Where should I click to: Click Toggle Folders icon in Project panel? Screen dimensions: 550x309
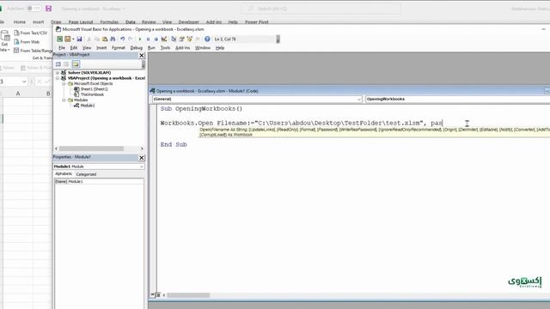(76, 64)
